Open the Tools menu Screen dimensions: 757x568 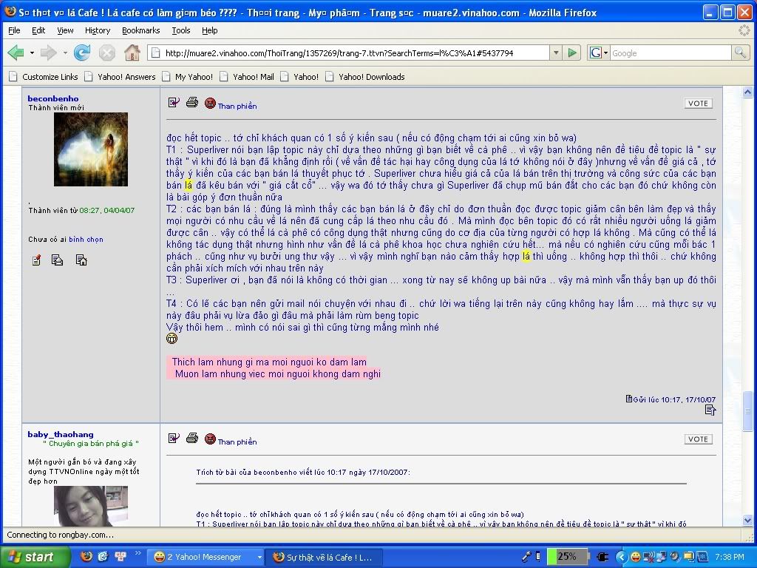[181, 30]
